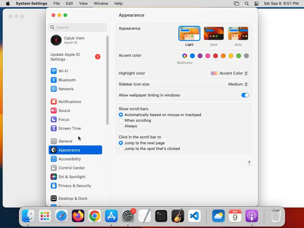
Task: Select General in the sidebar
Action: coord(75,141)
